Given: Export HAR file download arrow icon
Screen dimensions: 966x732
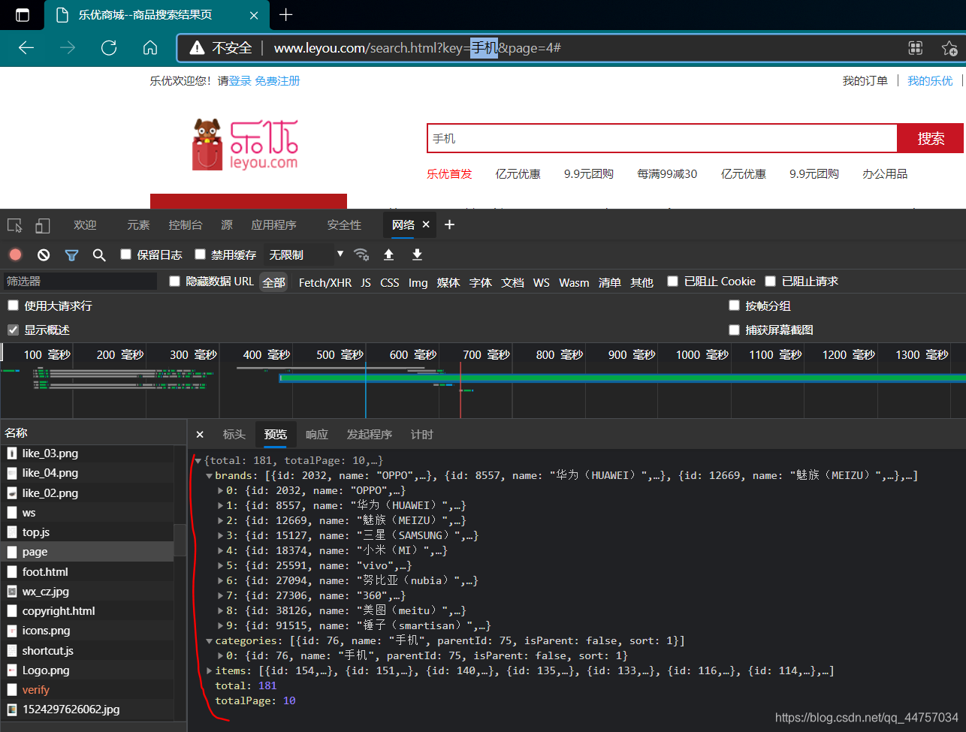Looking at the screenshot, I should (x=417, y=255).
